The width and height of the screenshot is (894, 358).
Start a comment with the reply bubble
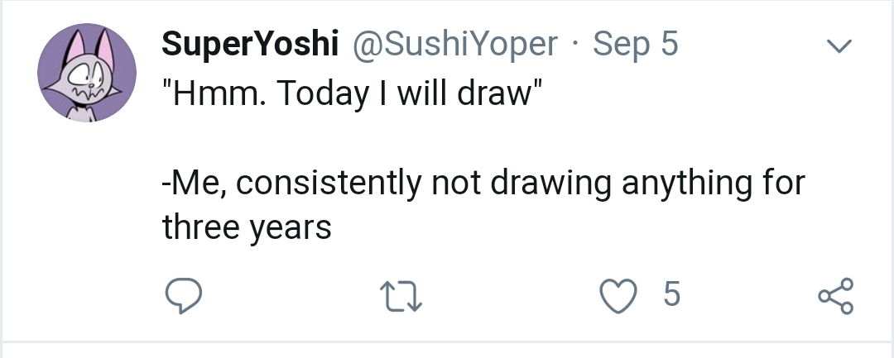pyautogui.click(x=179, y=296)
